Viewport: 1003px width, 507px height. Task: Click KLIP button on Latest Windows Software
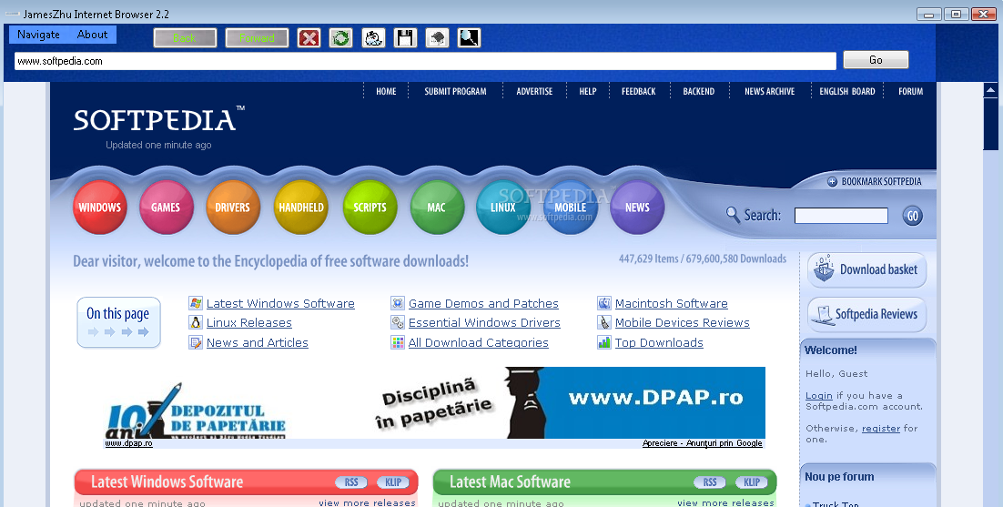click(x=393, y=482)
